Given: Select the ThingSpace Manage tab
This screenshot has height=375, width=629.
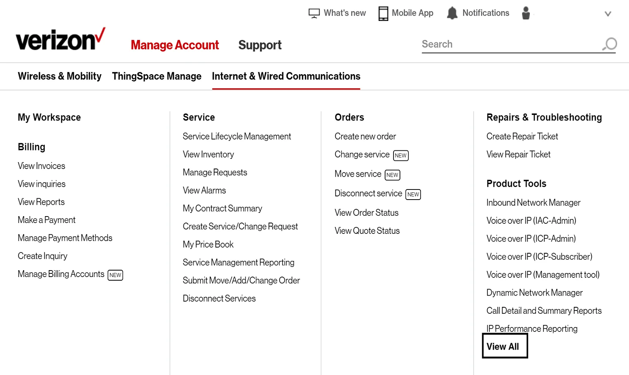Looking at the screenshot, I should (156, 76).
